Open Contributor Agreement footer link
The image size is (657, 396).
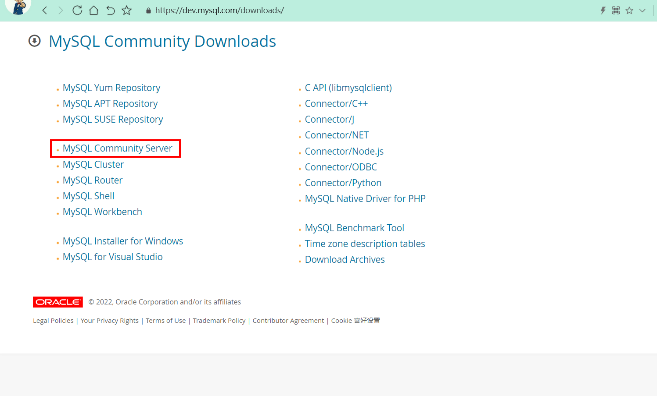288,321
